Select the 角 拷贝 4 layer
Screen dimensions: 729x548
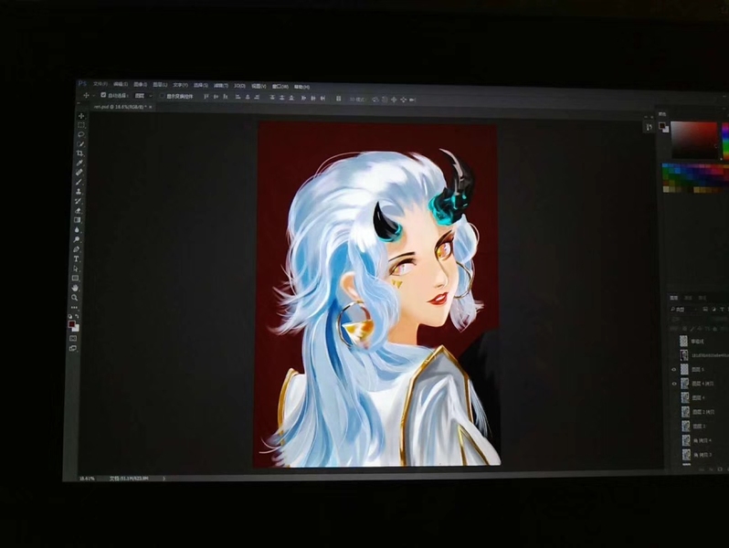[x=703, y=440]
